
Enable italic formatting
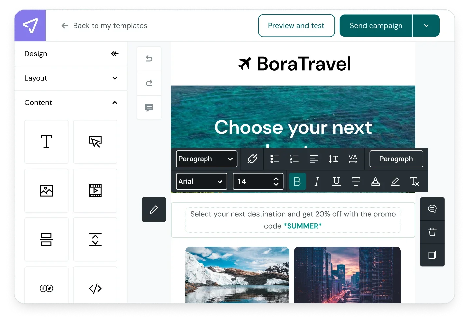pos(317,181)
